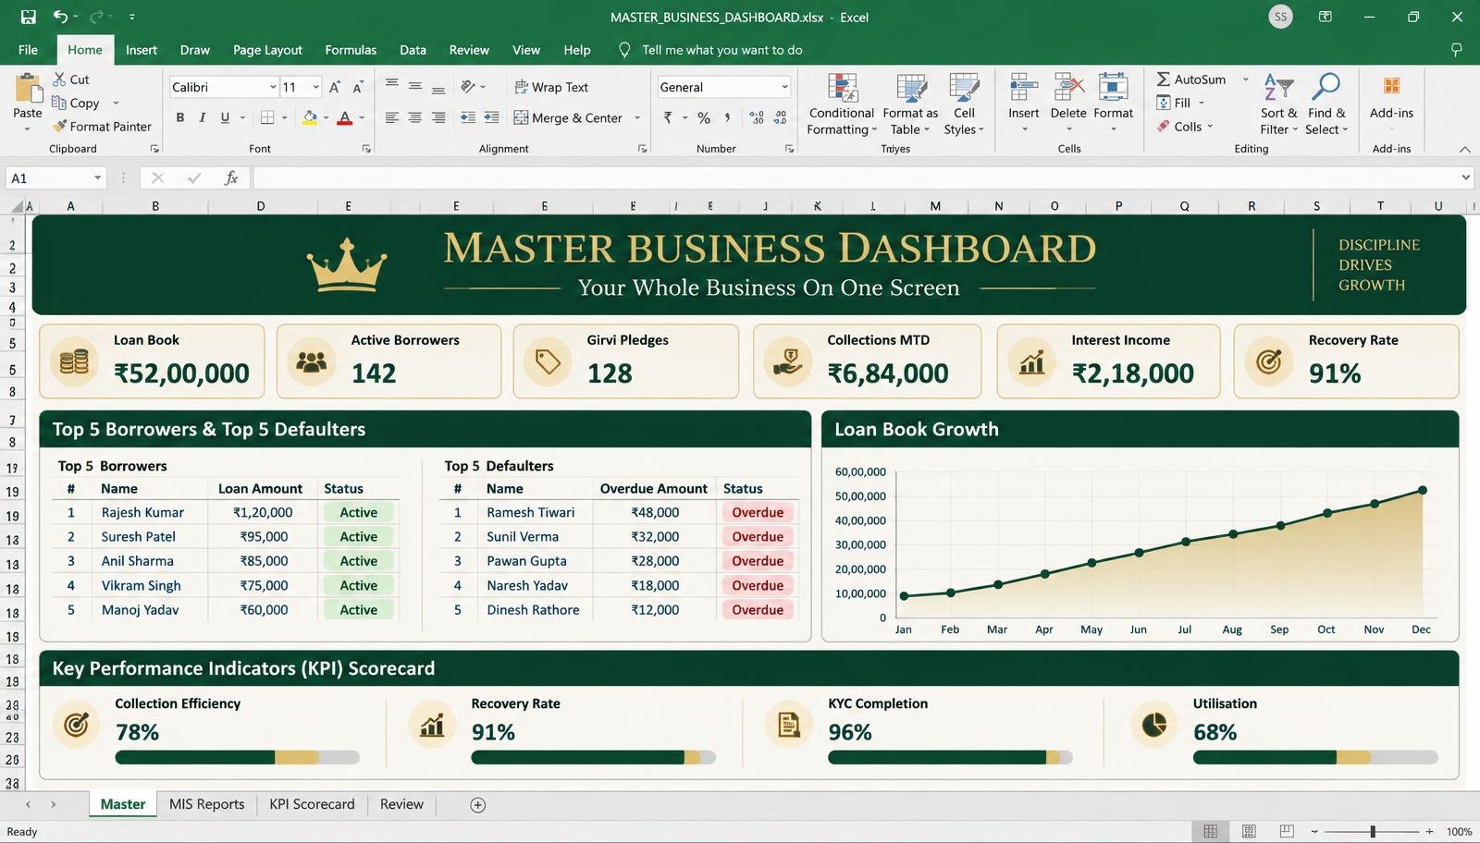Switch to the Formulas ribbon tab

tap(351, 50)
